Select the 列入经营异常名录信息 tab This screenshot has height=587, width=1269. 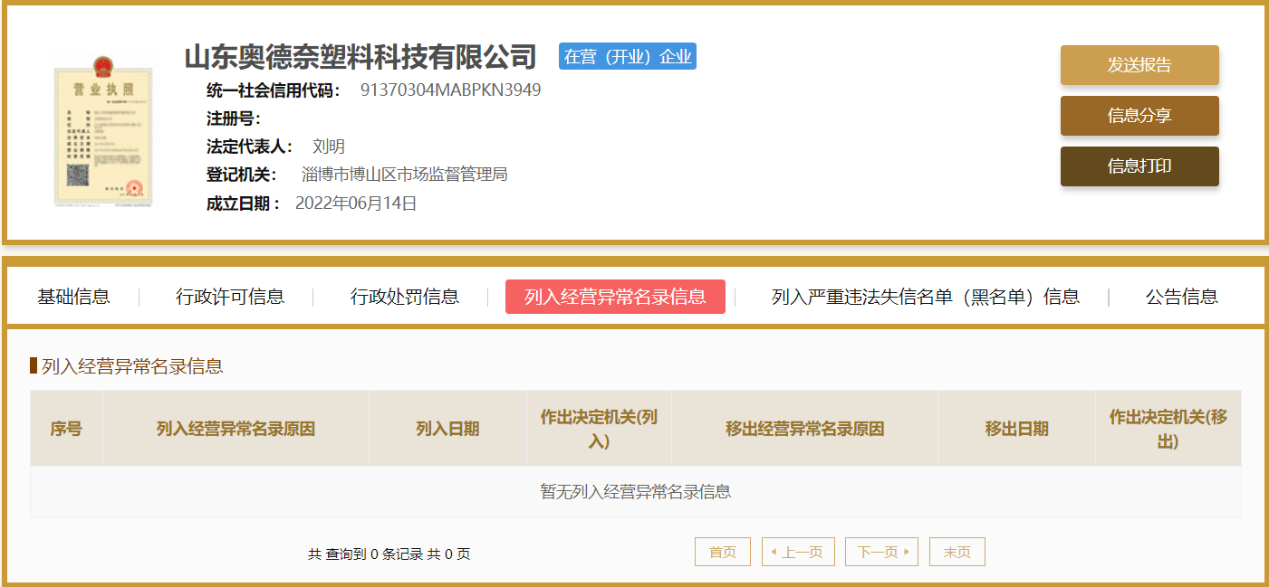(615, 297)
